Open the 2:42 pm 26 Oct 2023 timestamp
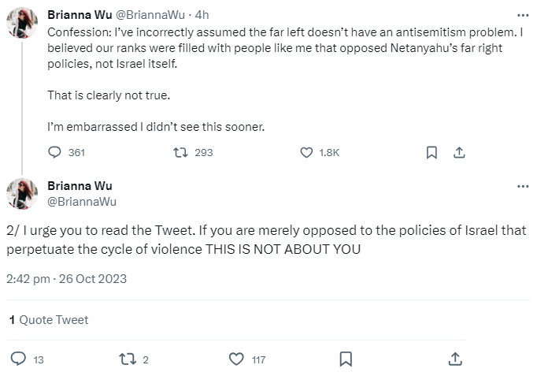The height and width of the screenshot is (376, 537). coord(66,279)
